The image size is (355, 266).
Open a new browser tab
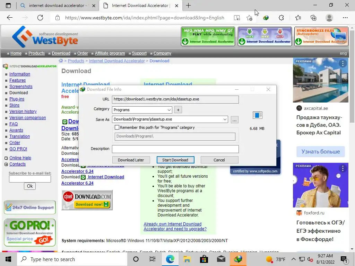pyautogui.click(x=188, y=6)
